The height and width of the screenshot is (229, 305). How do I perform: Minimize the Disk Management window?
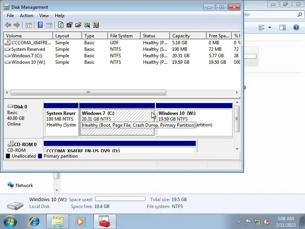tap(209, 7)
